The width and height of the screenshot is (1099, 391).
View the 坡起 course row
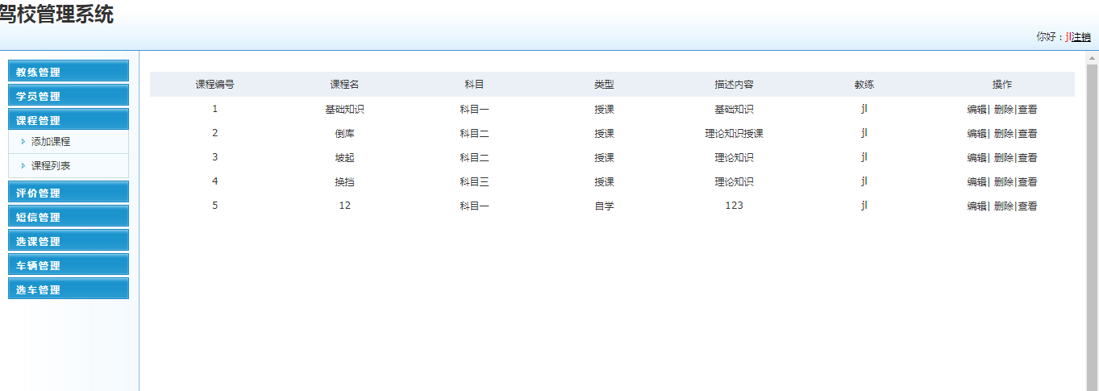point(1027,158)
